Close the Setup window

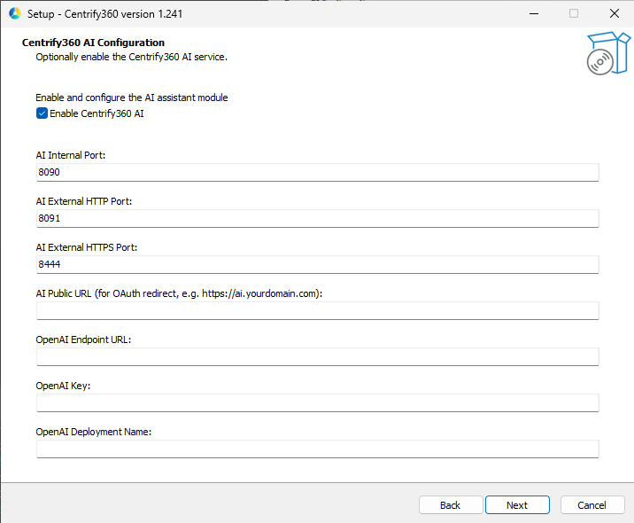(615, 13)
